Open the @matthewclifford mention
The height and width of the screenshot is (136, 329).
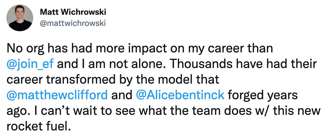coord(57,95)
